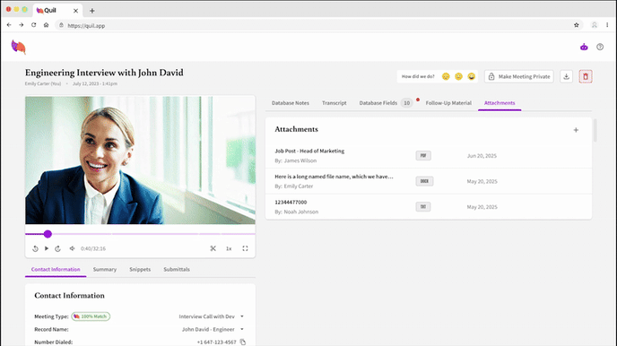The height and width of the screenshot is (346, 617).
Task: Mute the video volume
Action: [72, 248]
